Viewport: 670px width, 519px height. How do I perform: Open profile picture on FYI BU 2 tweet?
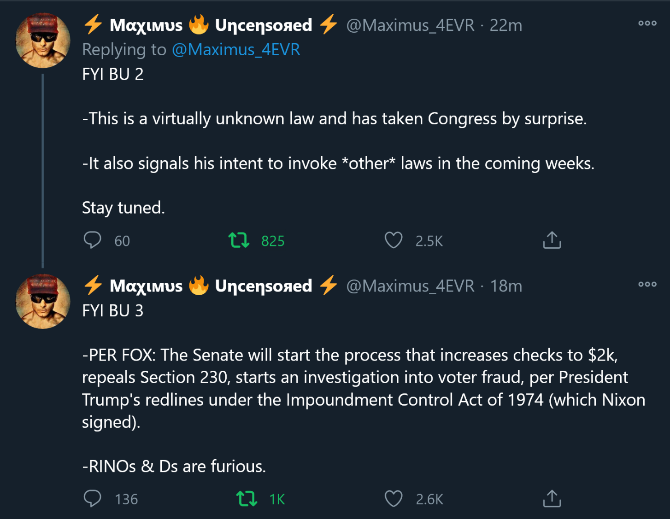(43, 41)
